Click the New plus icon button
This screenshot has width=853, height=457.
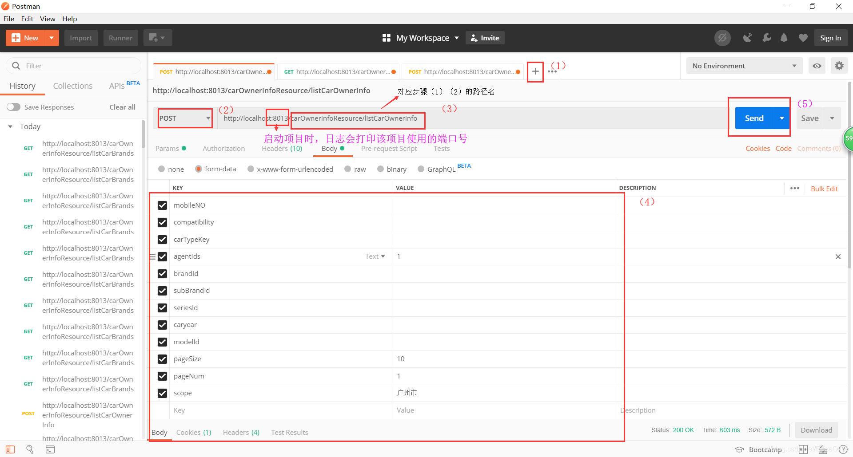point(25,38)
